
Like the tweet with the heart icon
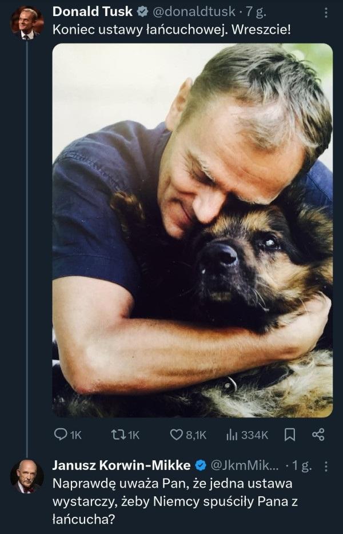(177, 435)
